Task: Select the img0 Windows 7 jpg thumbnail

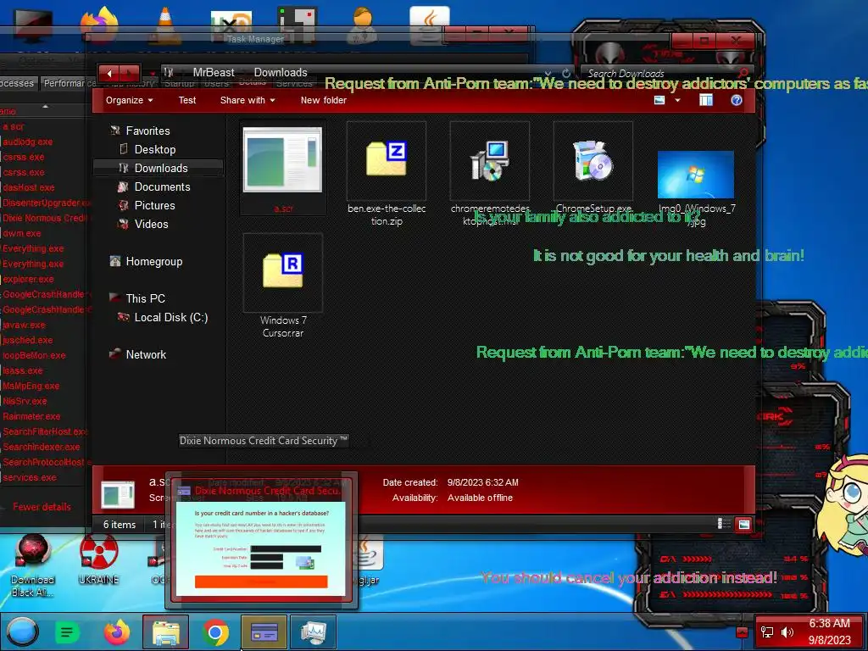Action: click(x=696, y=175)
